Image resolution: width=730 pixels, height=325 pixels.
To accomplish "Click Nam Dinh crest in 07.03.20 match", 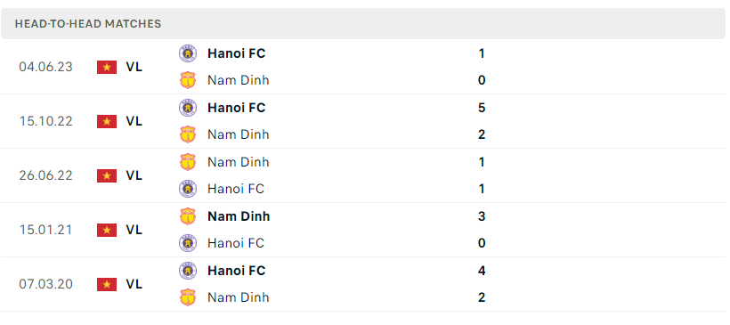I will (188, 297).
